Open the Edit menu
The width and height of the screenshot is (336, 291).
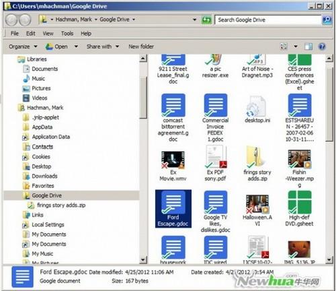31,34
